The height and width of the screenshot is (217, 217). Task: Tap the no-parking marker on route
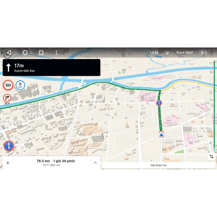pos(159,103)
